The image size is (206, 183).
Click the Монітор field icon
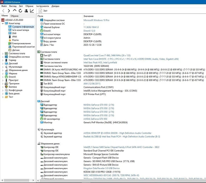[42, 122]
